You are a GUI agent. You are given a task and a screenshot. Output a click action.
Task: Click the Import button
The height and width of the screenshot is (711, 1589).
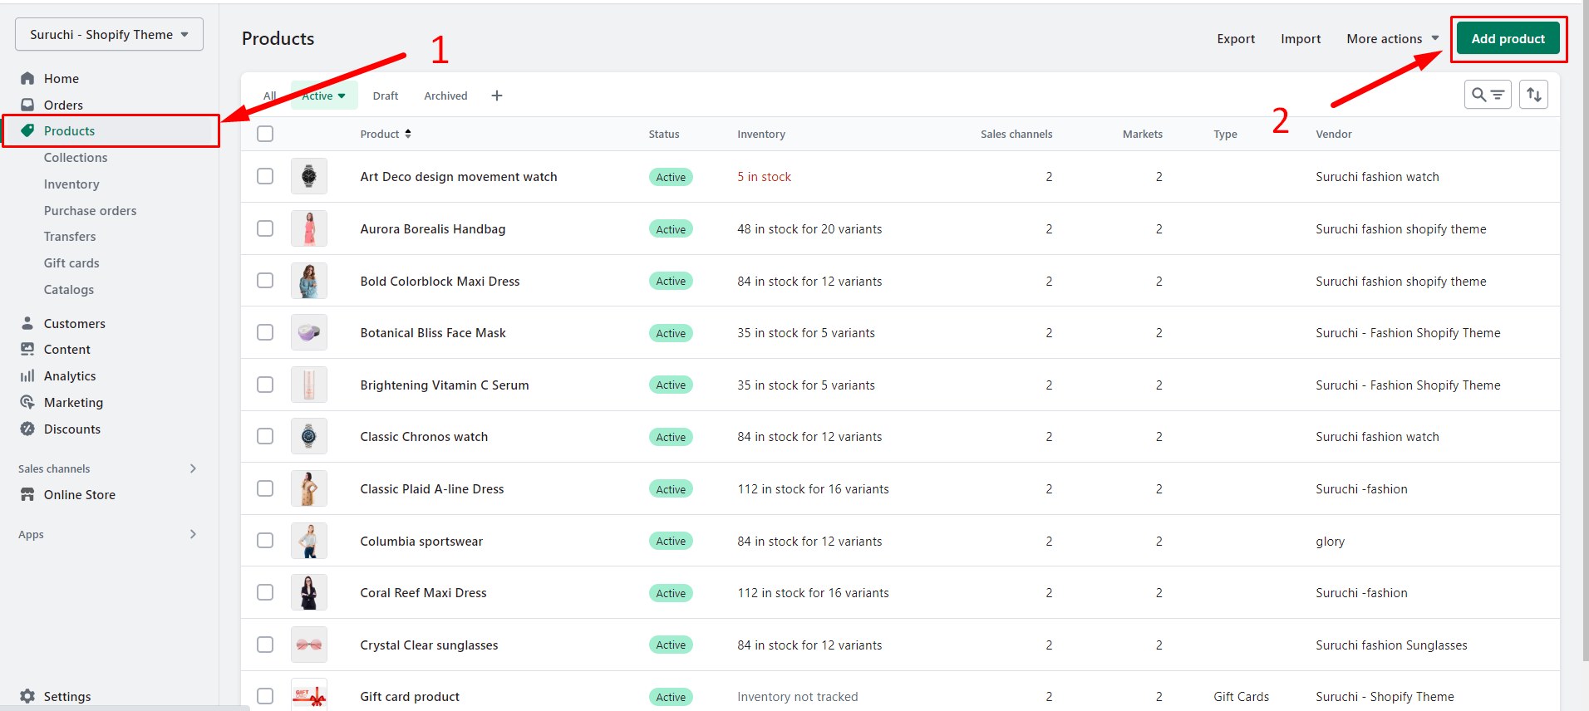1301,38
